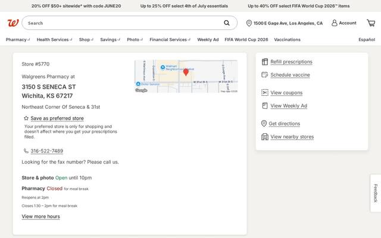Click the Pharmacy Closed status text
Image resolution: width=381 pixels, height=238 pixels.
[55, 189]
